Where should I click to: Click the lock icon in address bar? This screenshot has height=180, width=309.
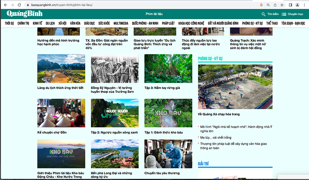pyautogui.click(x=28, y=5)
